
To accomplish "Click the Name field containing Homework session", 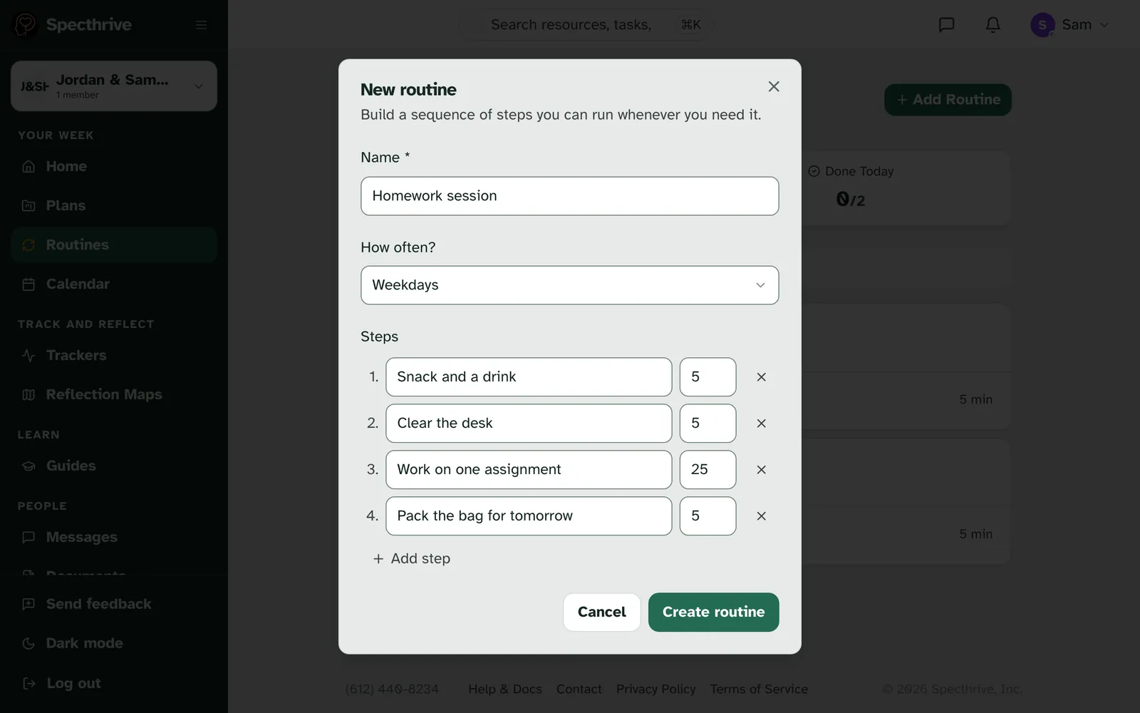I will point(570,196).
